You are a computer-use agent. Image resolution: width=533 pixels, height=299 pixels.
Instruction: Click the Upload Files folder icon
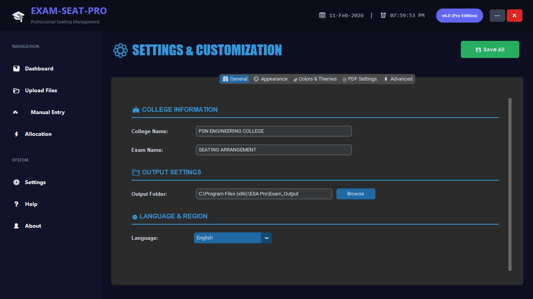pos(16,90)
